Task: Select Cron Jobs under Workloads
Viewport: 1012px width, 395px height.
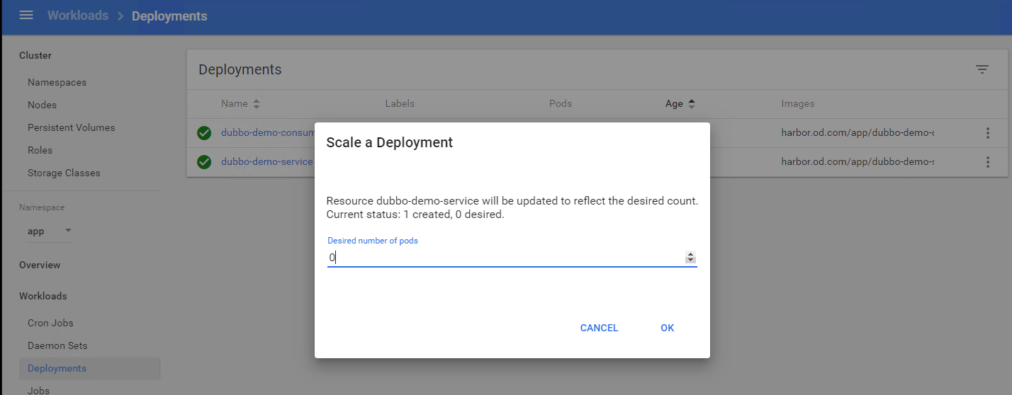Action: (50, 323)
